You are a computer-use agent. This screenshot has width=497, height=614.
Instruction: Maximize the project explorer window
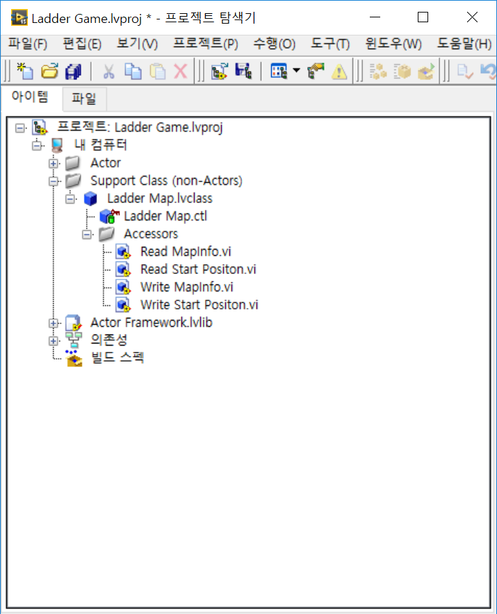[x=423, y=17]
